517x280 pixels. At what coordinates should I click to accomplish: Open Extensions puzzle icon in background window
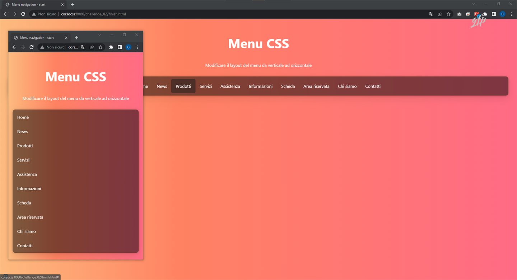485,14
